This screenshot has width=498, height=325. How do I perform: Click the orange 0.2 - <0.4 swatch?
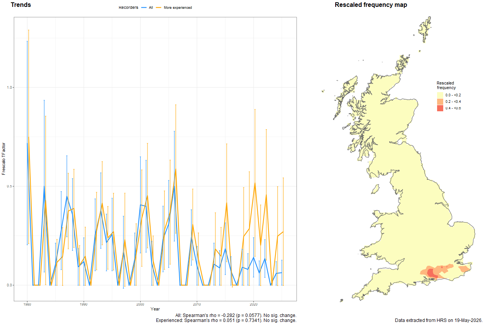(440, 101)
